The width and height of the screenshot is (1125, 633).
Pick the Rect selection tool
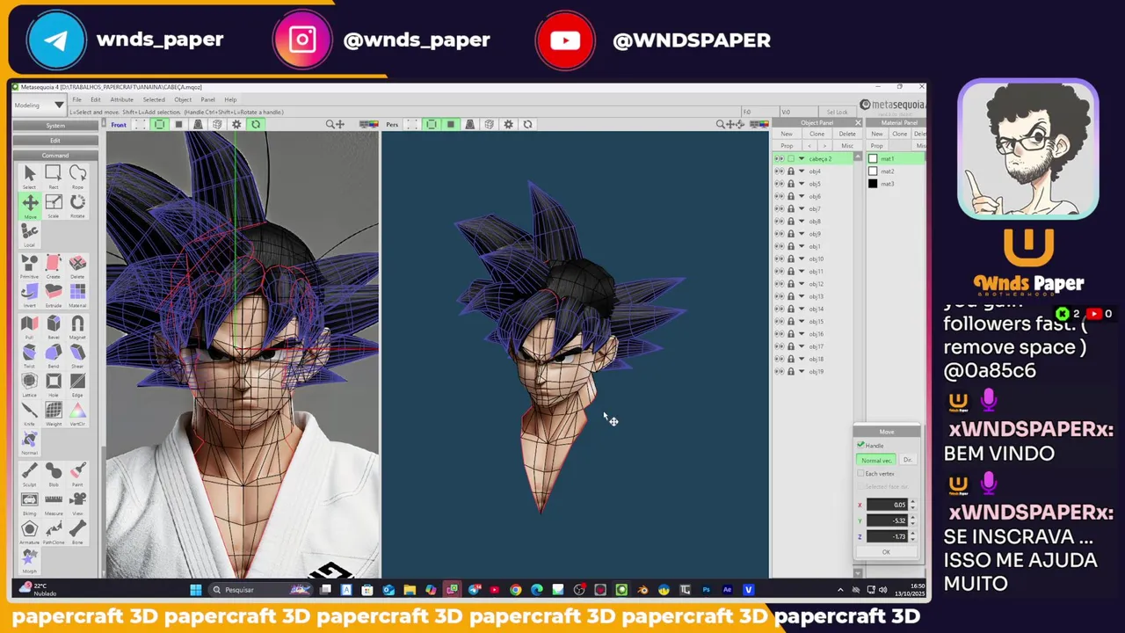[53, 176]
